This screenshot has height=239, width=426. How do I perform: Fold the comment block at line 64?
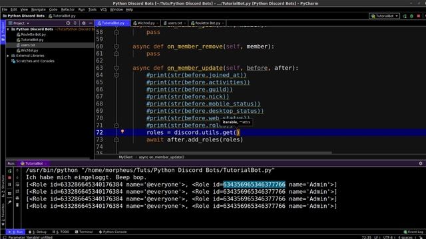pos(116,75)
